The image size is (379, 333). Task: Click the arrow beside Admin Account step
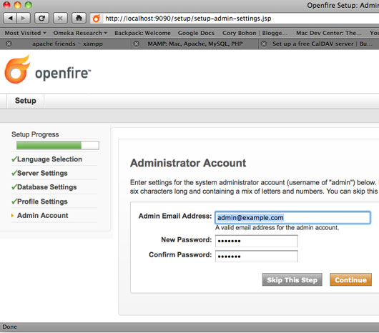coord(12,215)
